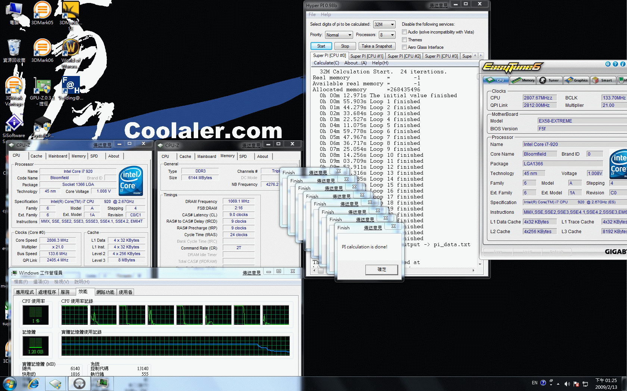Open the 3DMark06 desktop icon
Screen dimensions: 627x391
tap(42, 51)
